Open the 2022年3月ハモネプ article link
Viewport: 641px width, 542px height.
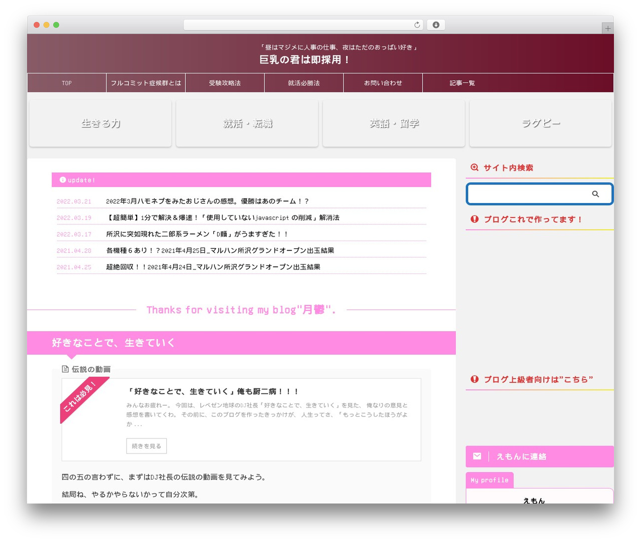tap(207, 201)
